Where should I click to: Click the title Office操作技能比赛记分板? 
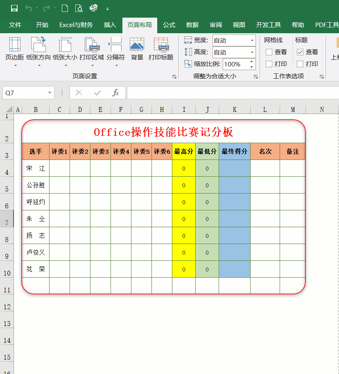pos(163,132)
